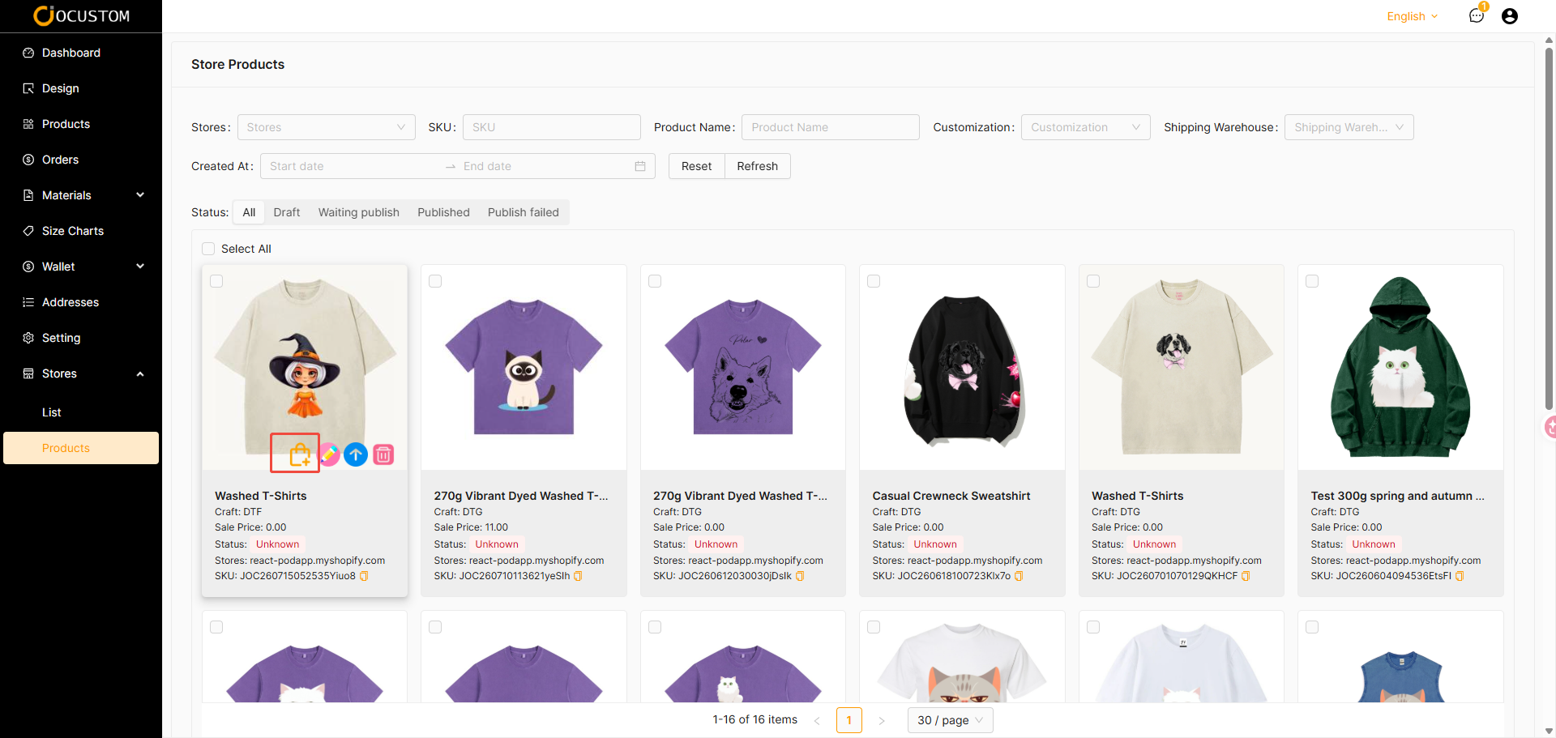The width and height of the screenshot is (1556, 738).
Task: Click the Start date field
Action: [353, 166]
